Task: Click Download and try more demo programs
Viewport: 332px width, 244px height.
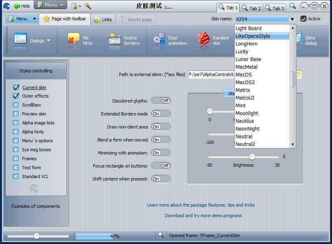Action: click(x=203, y=216)
